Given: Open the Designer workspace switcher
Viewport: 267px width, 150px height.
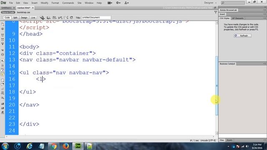Looking at the screenshot, I should 210,3.
